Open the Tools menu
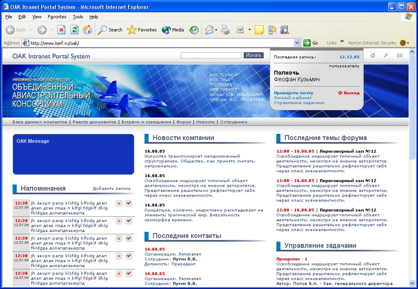This screenshot has width=418, height=289. click(78, 17)
